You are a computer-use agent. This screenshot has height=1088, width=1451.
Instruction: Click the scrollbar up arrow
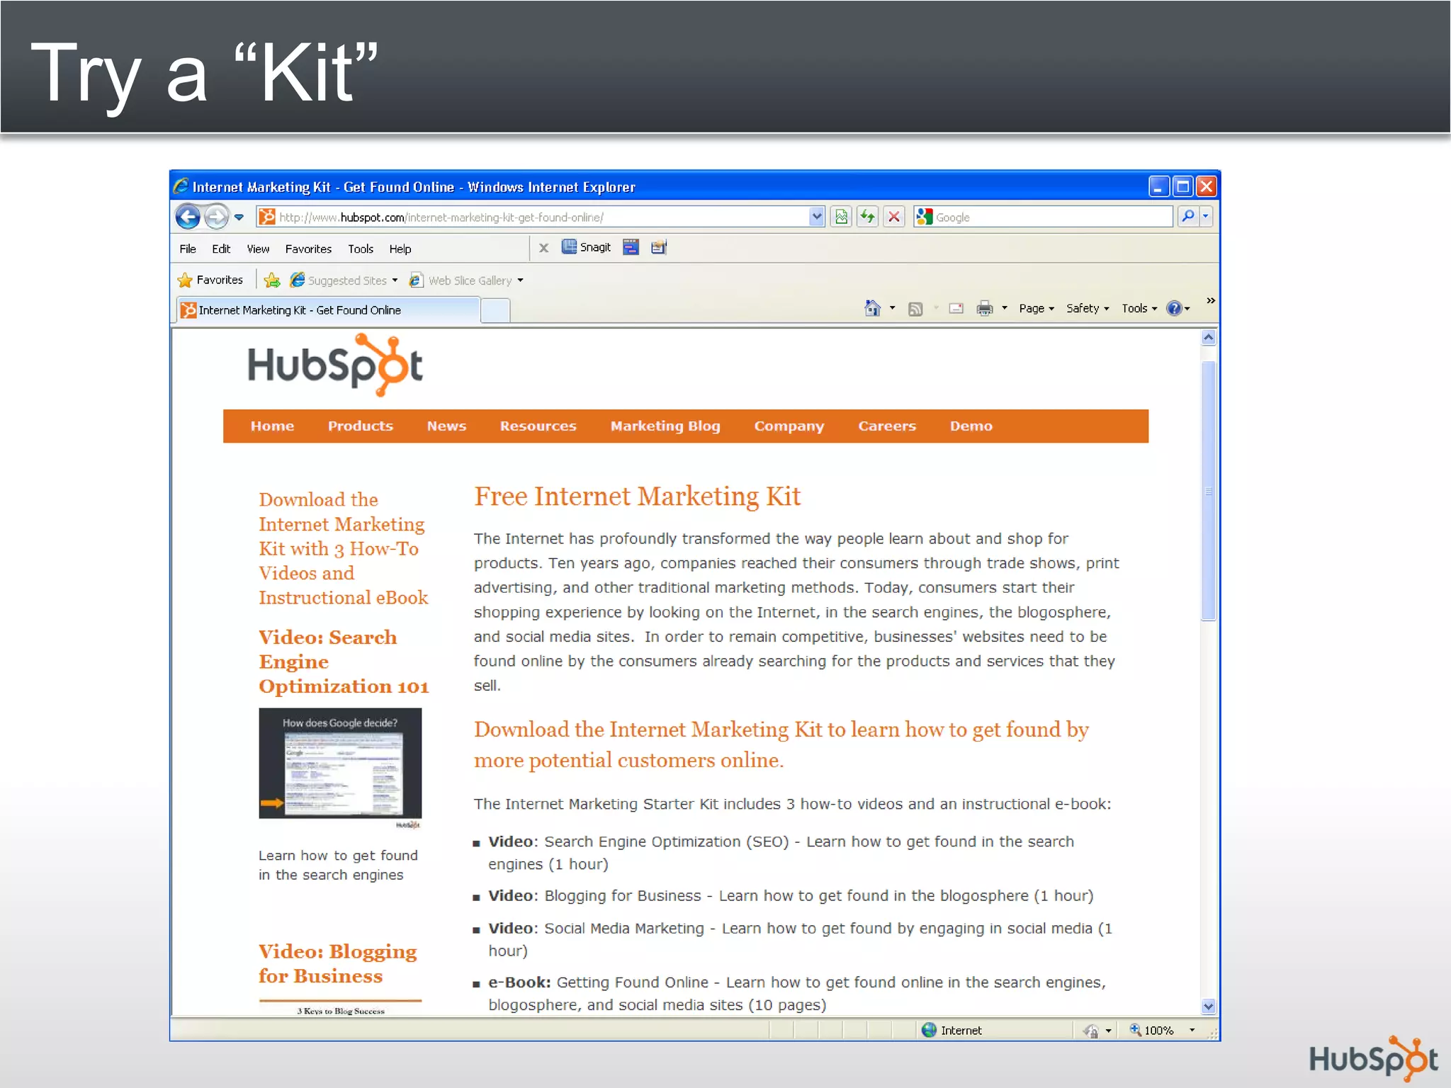[1209, 338]
